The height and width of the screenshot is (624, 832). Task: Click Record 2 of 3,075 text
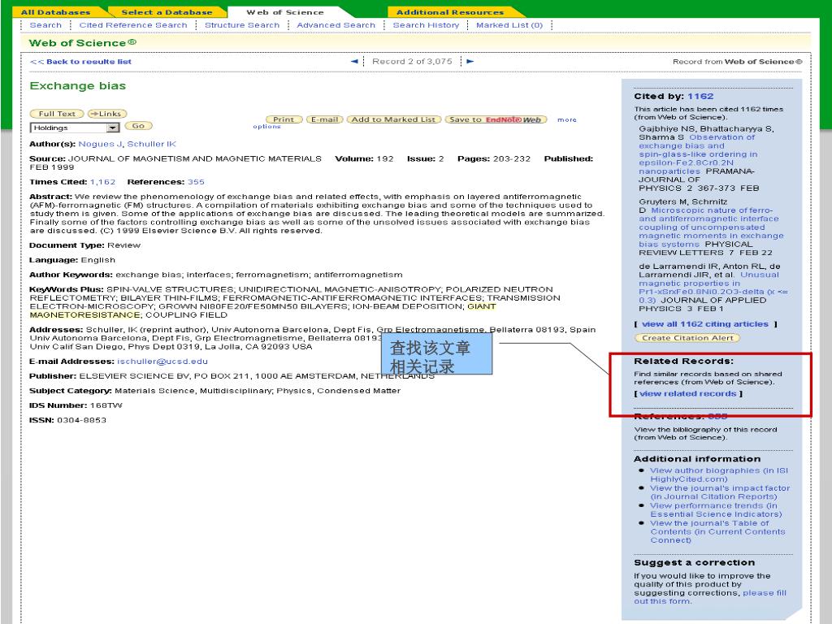tap(412, 62)
